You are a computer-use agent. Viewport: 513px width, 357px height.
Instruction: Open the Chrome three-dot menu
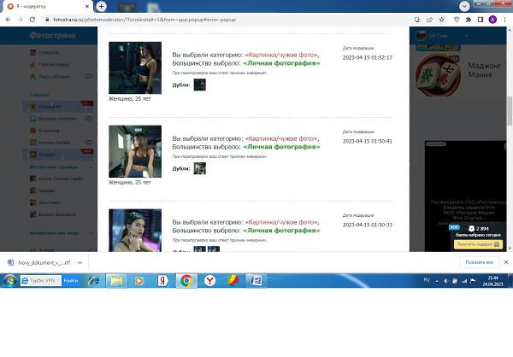tap(504, 19)
